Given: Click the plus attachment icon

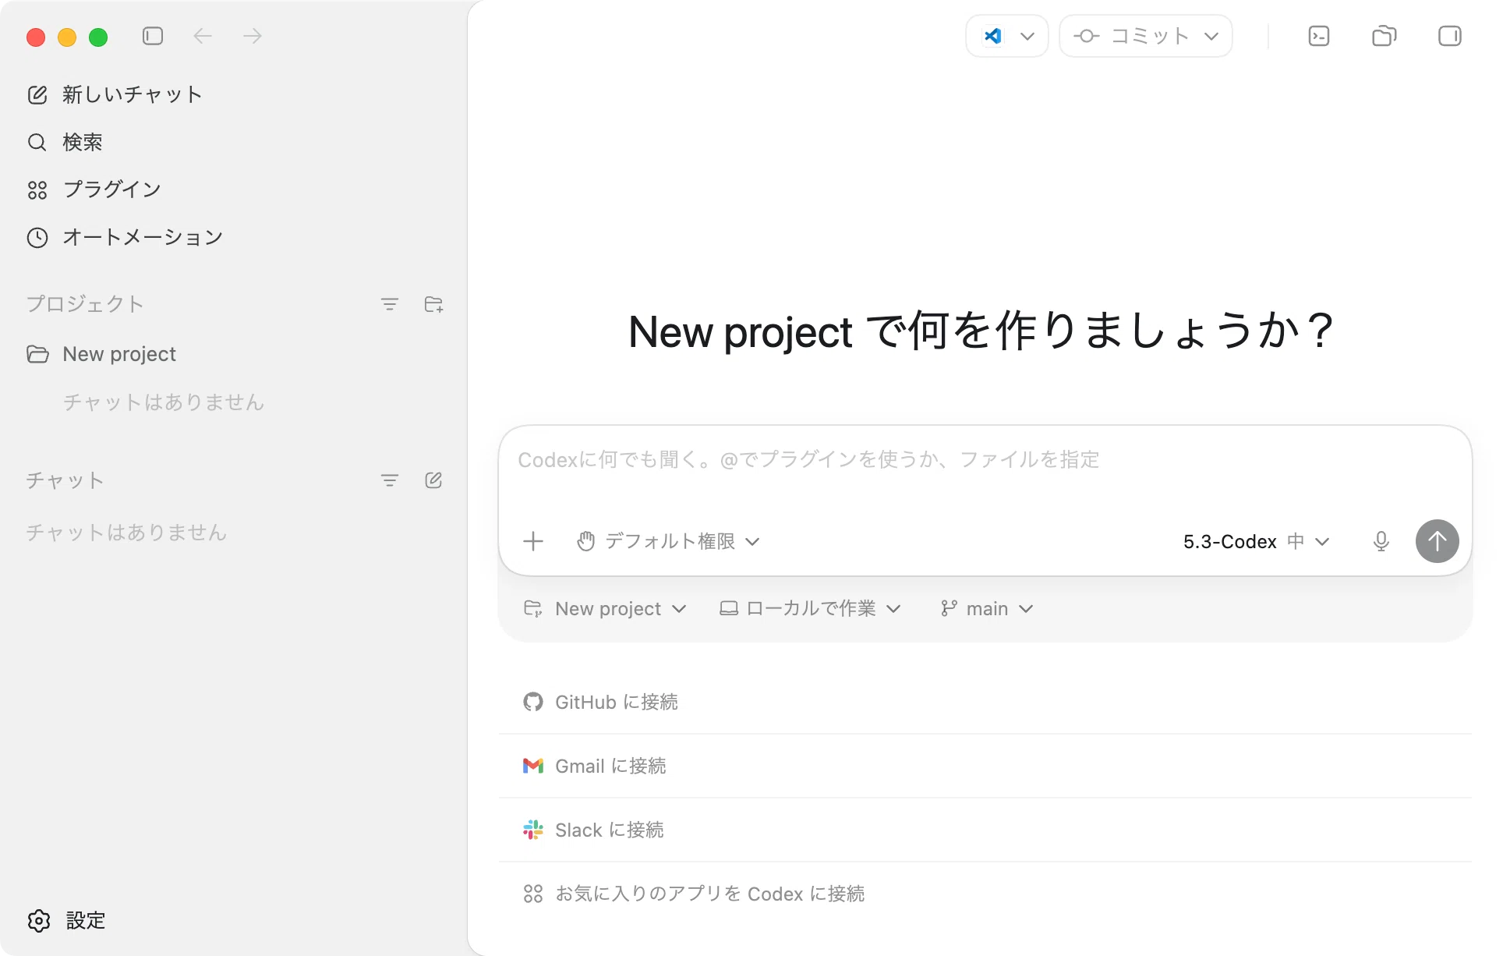Looking at the screenshot, I should [x=533, y=541].
